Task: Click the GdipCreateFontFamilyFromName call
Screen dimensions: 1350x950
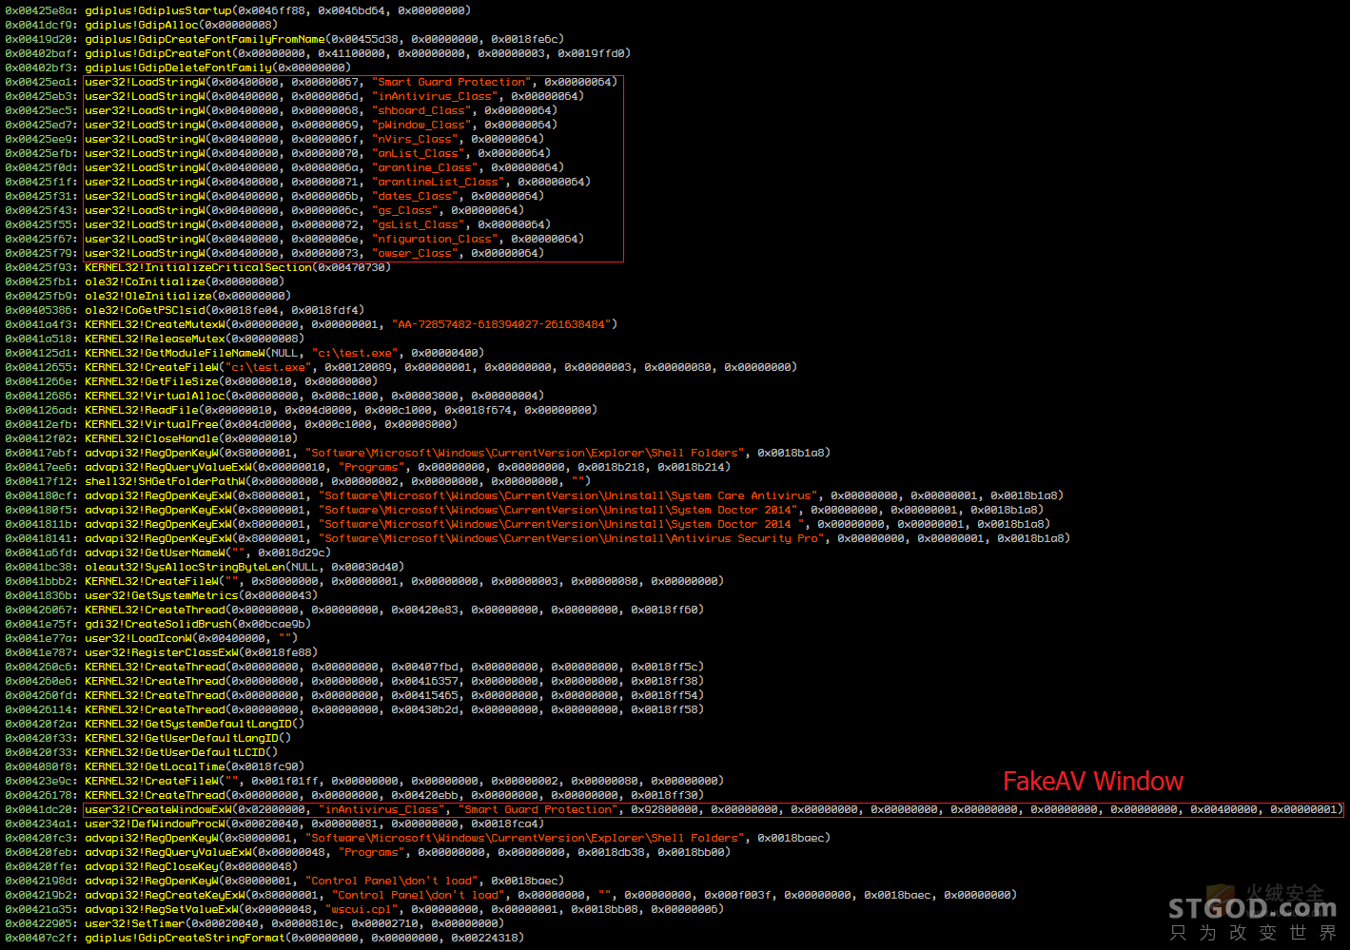Action: pyautogui.click(x=284, y=39)
